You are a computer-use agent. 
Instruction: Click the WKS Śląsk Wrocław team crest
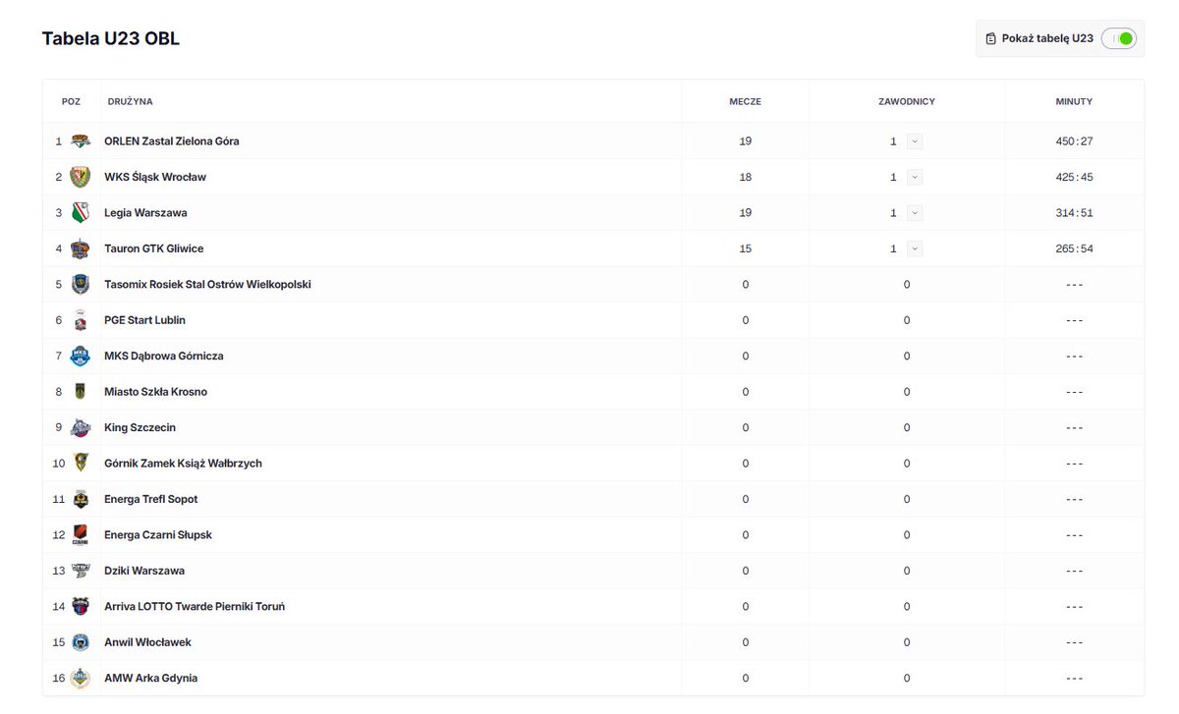pos(81,177)
